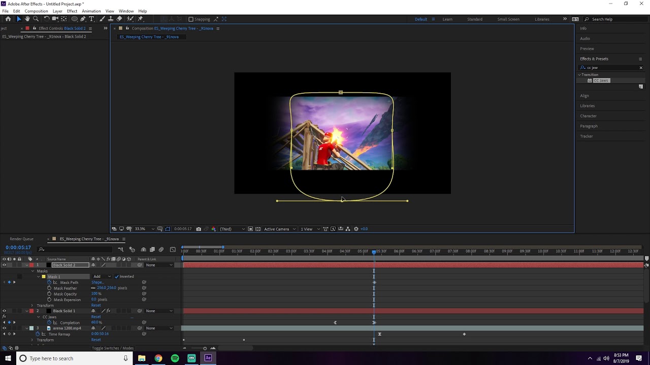Select the Eraser tool
This screenshot has height=365, width=650.
pyautogui.click(x=119, y=19)
